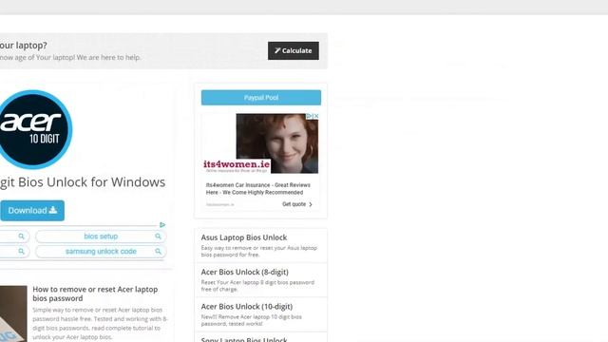Image resolution: width=608 pixels, height=342 pixels.
Task: Open Sony Laptop Bios Unlock link
Action: [x=244, y=340]
